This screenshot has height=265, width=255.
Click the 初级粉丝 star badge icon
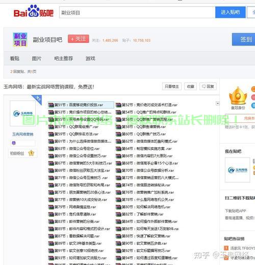point(31,153)
